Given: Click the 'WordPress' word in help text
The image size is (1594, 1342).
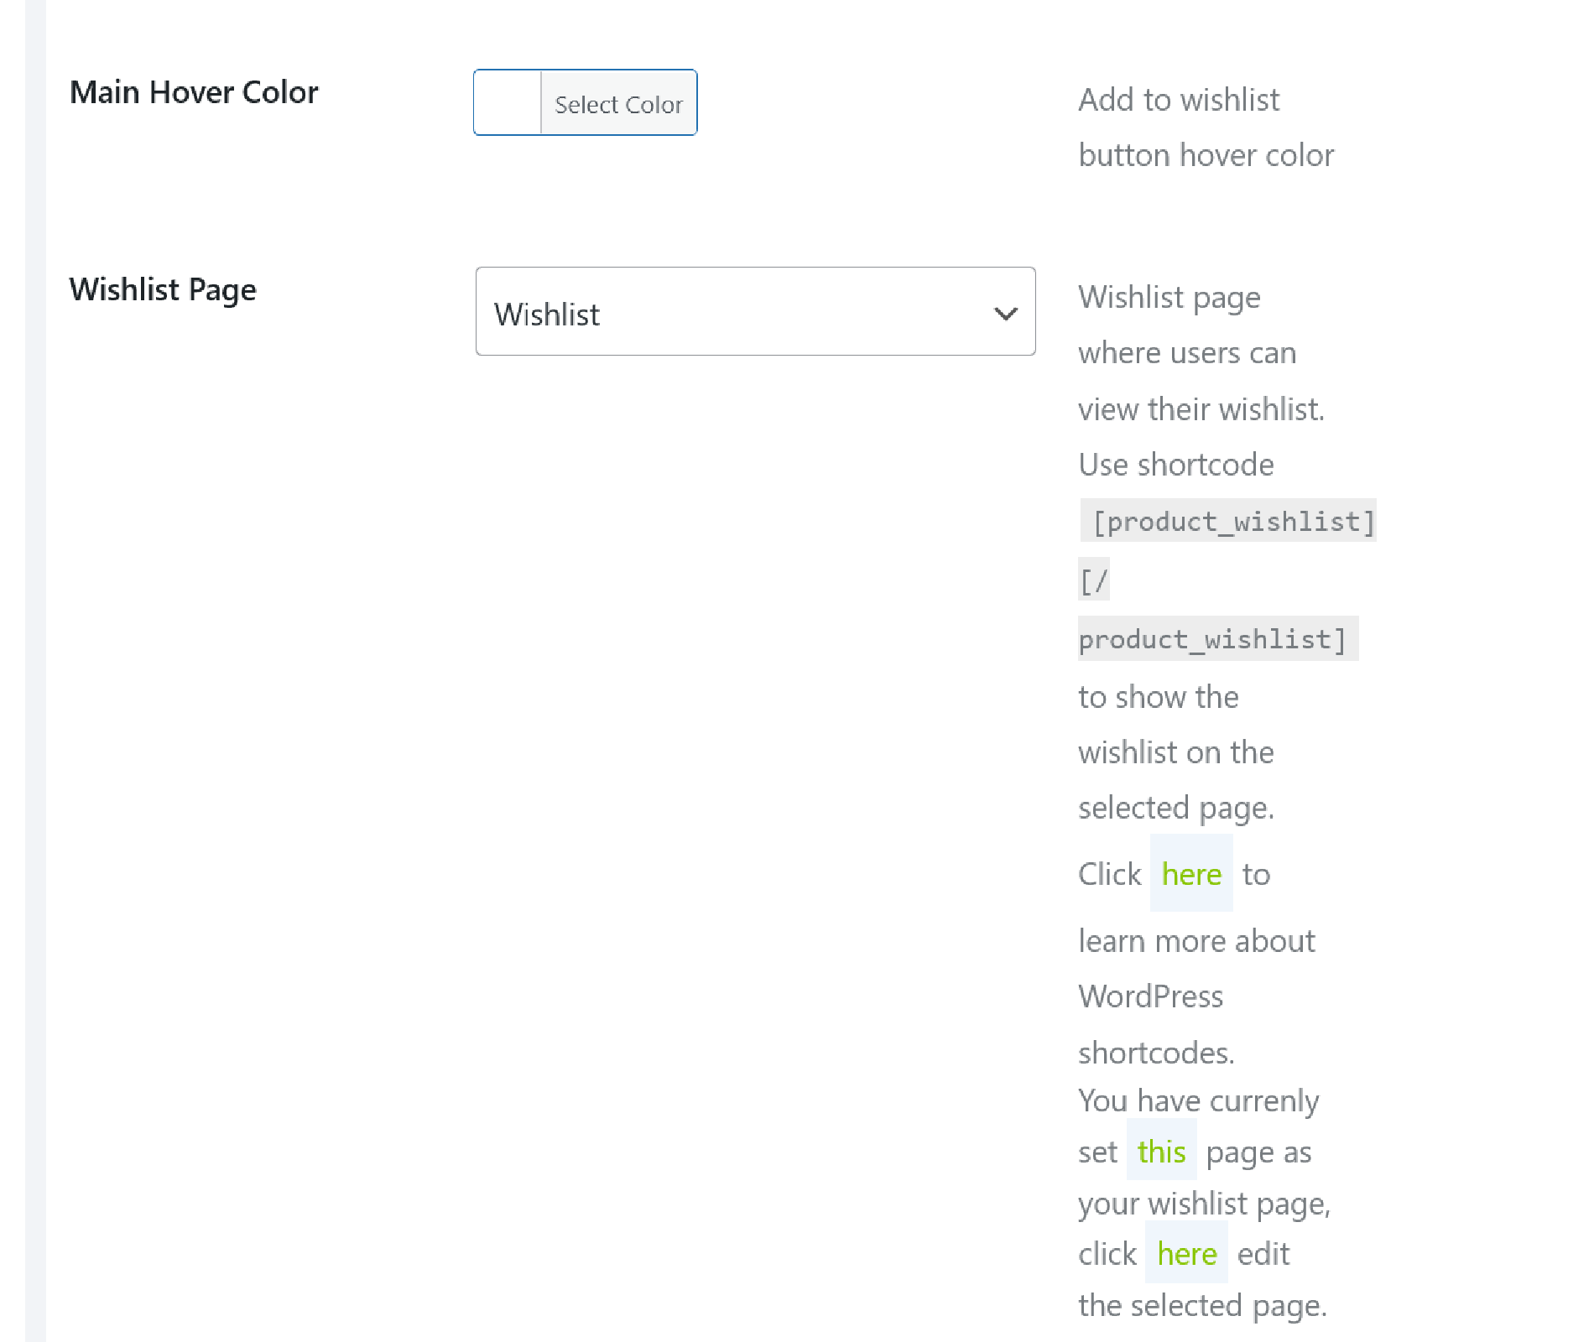Looking at the screenshot, I should (x=1150, y=996).
